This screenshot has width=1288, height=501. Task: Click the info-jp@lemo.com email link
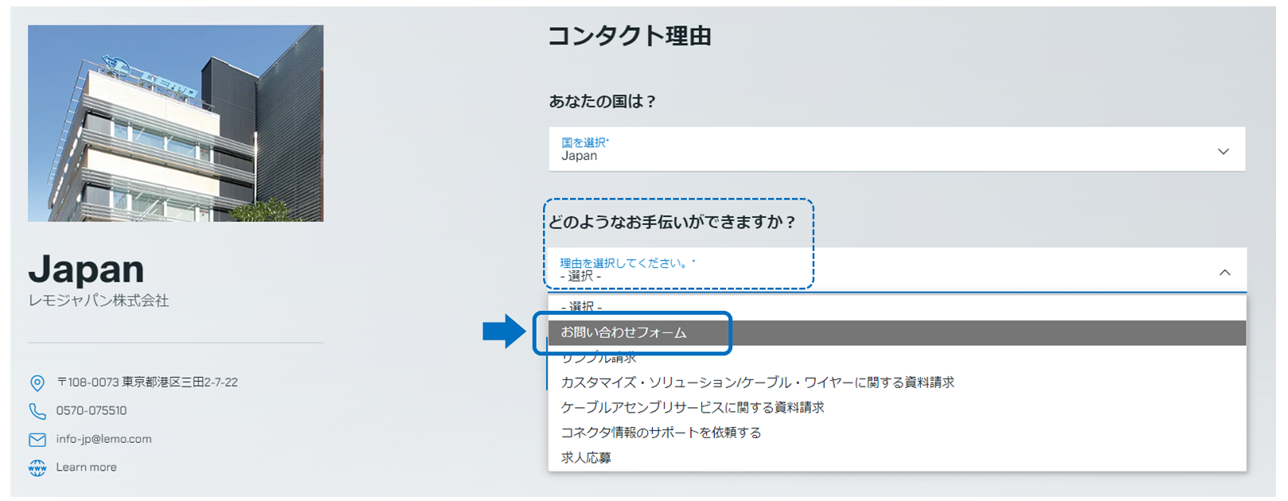[x=103, y=439]
